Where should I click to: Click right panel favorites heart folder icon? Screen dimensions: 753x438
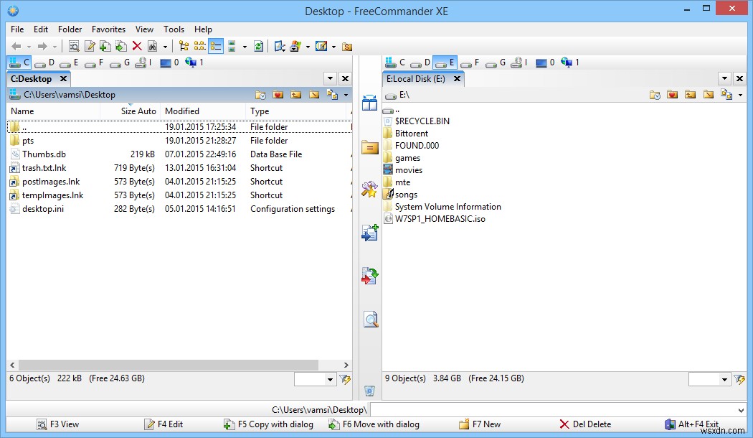click(x=673, y=95)
